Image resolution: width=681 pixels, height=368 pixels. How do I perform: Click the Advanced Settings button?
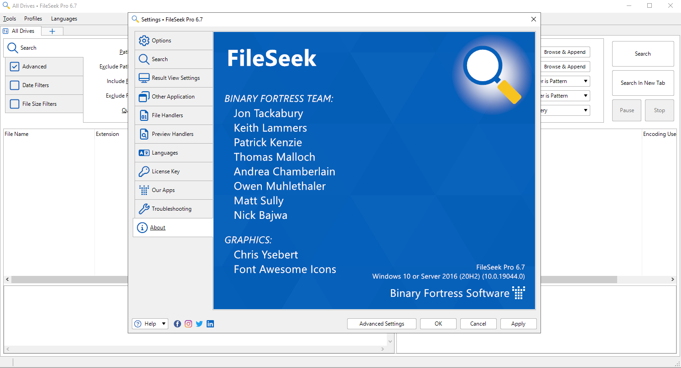pyautogui.click(x=382, y=324)
